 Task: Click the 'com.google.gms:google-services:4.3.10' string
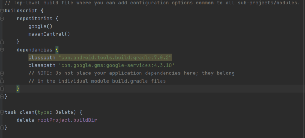click(x=116, y=65)
